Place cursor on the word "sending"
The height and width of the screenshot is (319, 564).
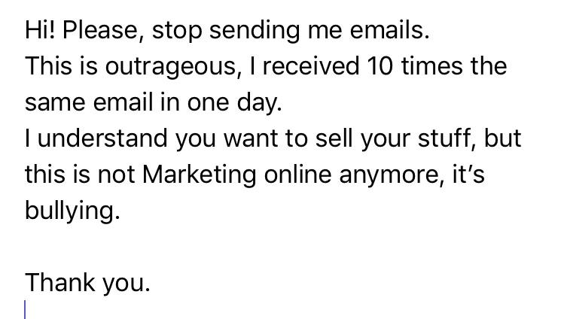click(x=258, y=30)
